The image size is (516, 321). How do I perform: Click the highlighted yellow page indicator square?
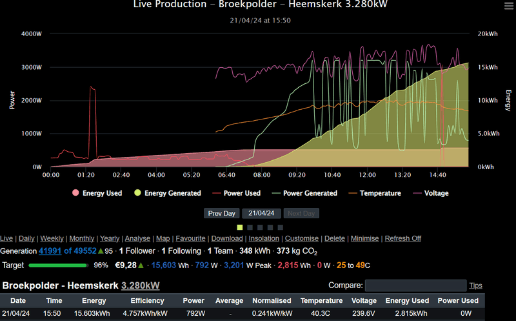[240, 227]
